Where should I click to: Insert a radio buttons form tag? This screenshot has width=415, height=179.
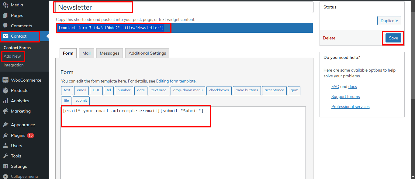(247, 90)
